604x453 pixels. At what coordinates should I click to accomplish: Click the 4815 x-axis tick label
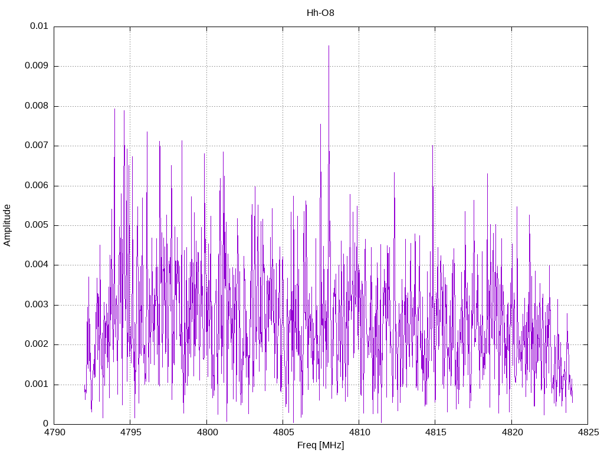tap(436, 432)
